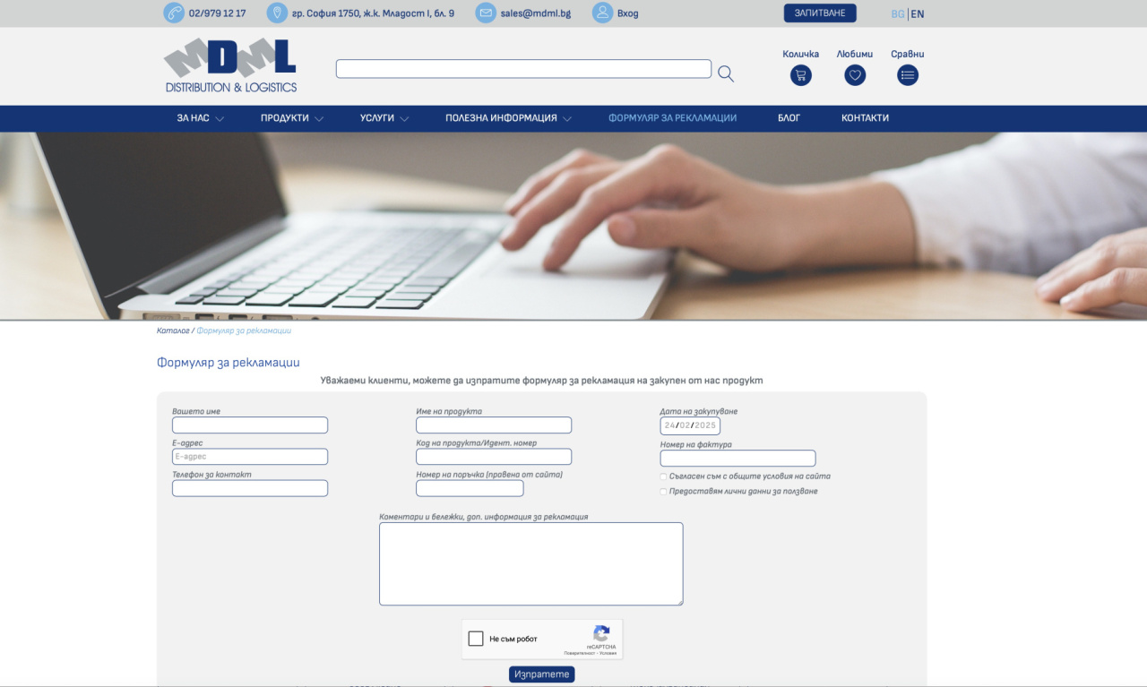The image size is (1147, 687).
Task: Submit the form with 'Изпратете' button
Action: point(541,674)
